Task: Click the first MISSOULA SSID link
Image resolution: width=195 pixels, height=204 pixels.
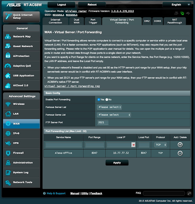Action: click(x=58, y=15)
